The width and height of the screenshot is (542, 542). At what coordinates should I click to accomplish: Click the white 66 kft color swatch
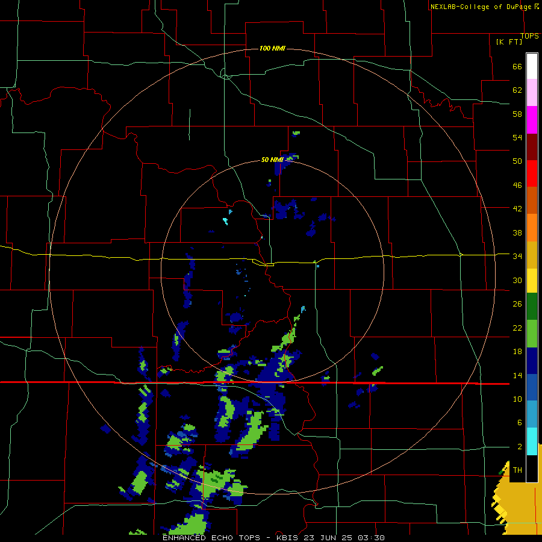pos(532,66)
